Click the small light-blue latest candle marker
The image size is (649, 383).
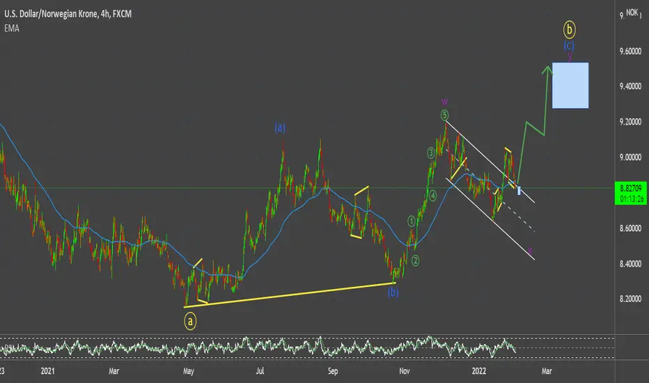519,191
